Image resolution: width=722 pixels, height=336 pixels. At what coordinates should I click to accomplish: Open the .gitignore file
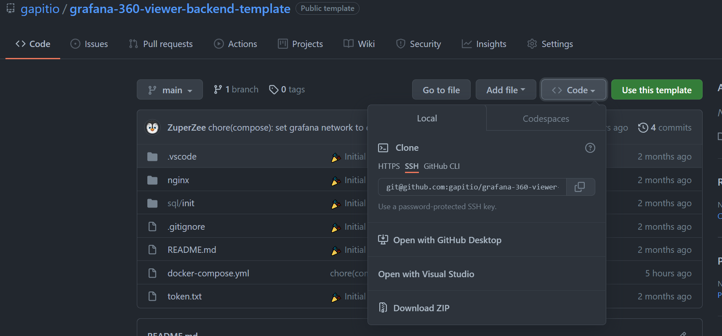186,227
